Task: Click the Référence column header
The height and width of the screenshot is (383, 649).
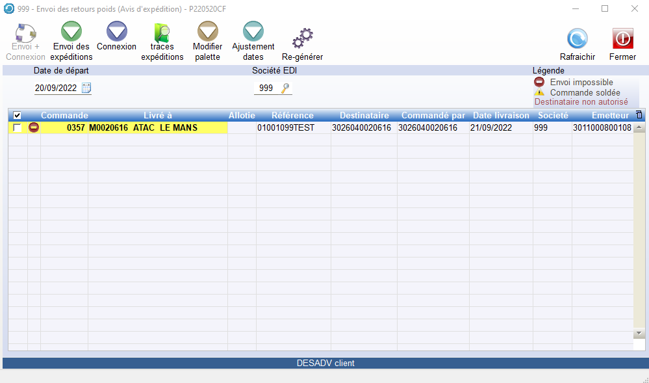Action: click(292, 116)
